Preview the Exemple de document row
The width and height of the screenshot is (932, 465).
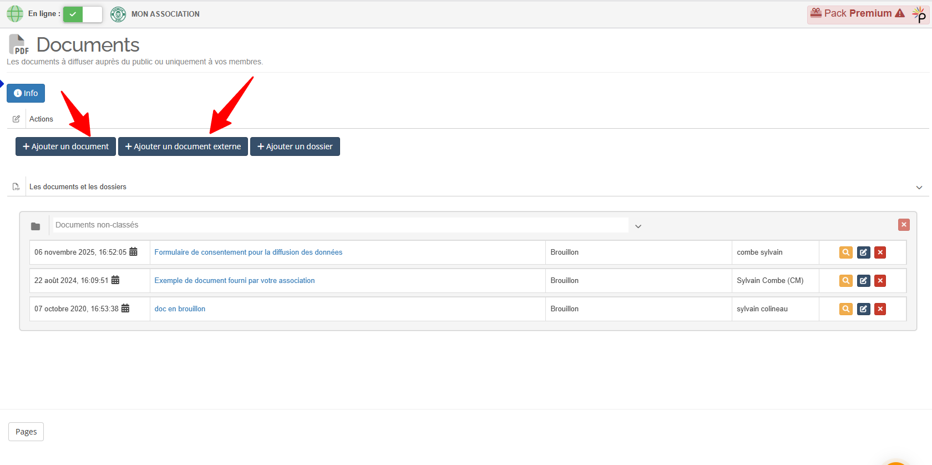pos(845,281)
